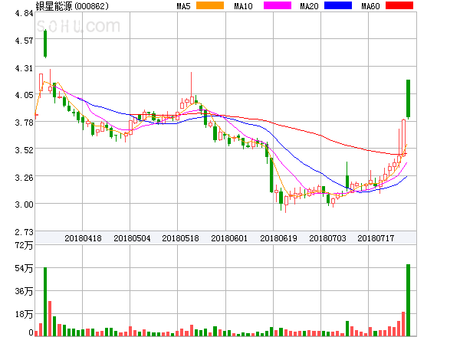Click the MA20 legend label
Image resolution: width=460 pixels, height=337 pixels.
(309, 6)
